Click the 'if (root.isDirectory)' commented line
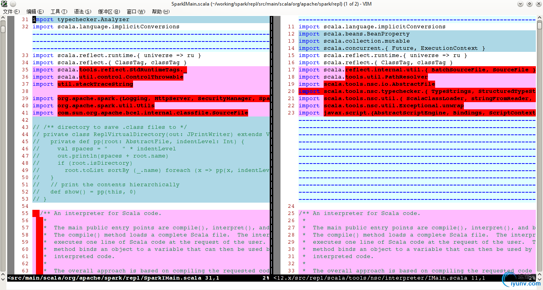The width and height of the screenshot is (543, 290). 83,163
